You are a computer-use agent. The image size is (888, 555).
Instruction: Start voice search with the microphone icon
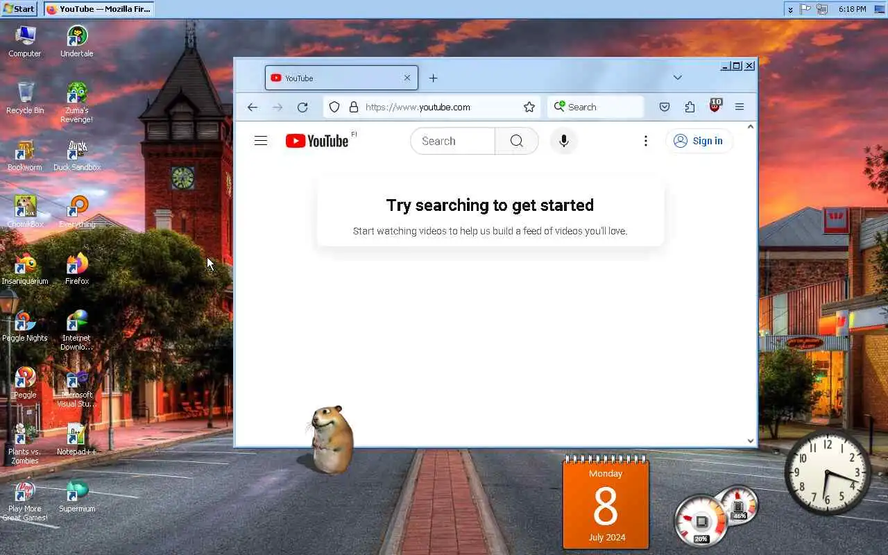pos(564,141)
